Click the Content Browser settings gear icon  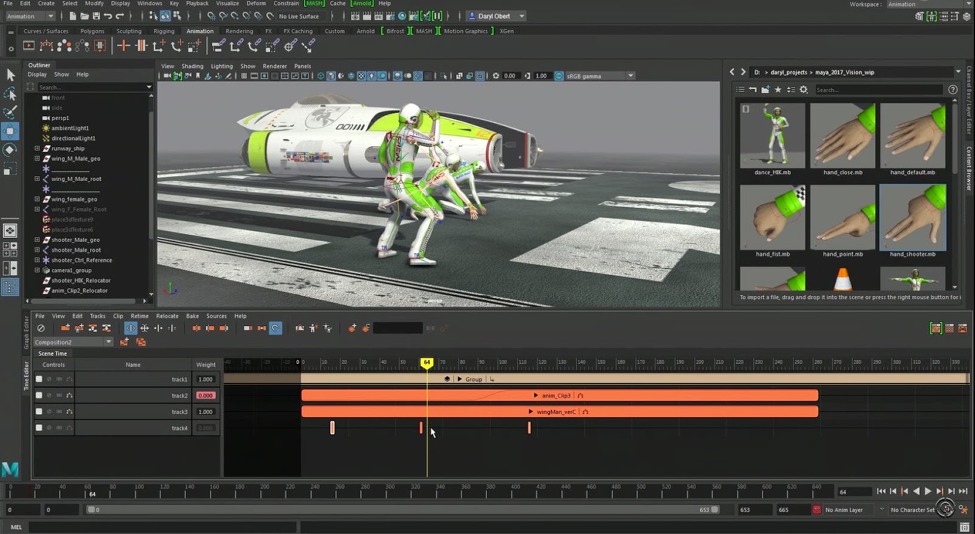(x=804, y=90)
